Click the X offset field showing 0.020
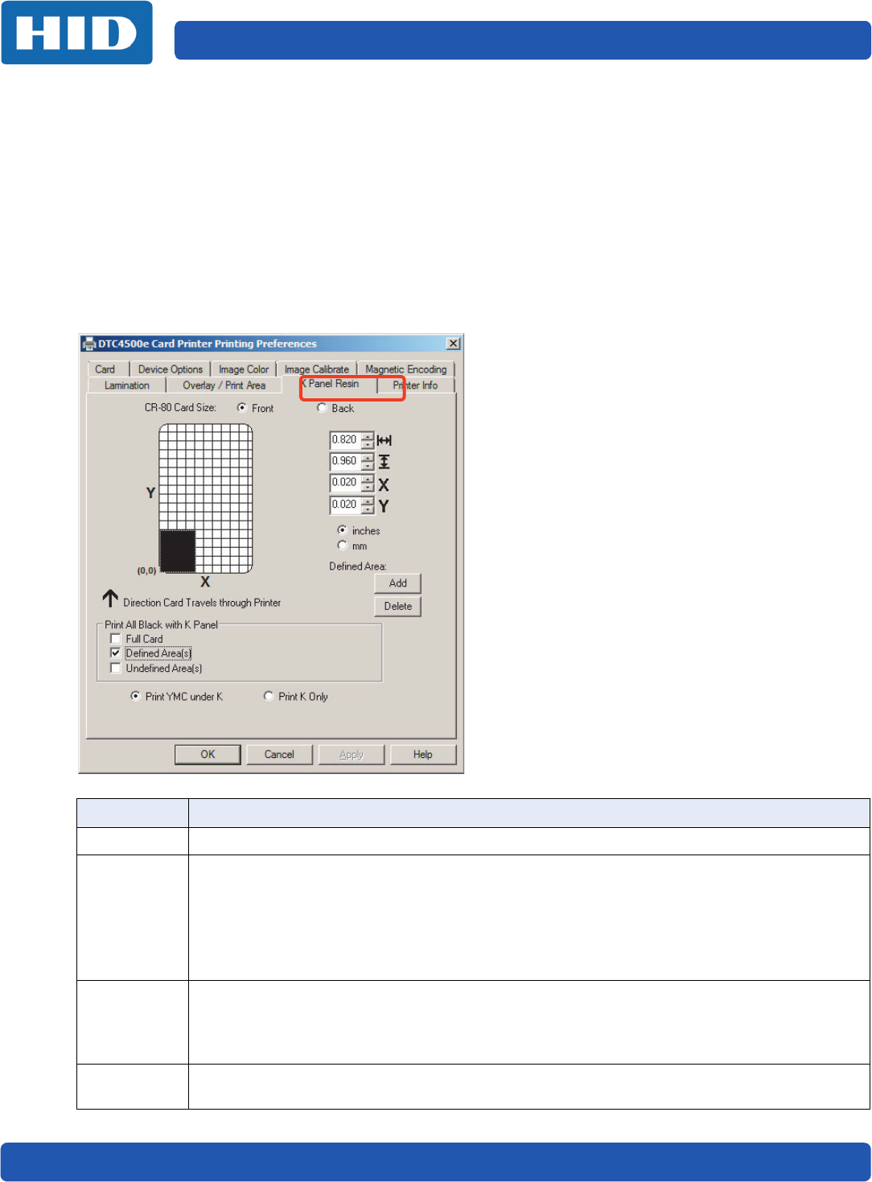Screen dimensions: 872x1182 tap(345, 483)
